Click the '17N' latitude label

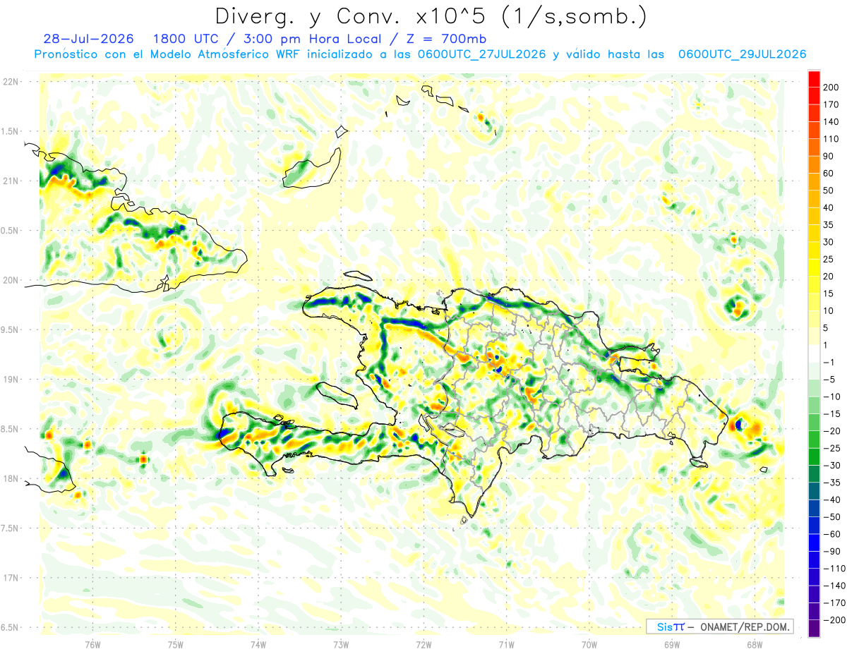point(11,578)
